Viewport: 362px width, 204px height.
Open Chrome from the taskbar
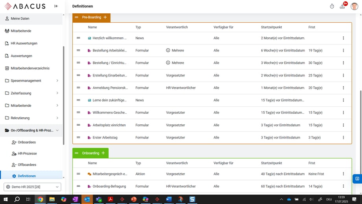click(41, 199)
